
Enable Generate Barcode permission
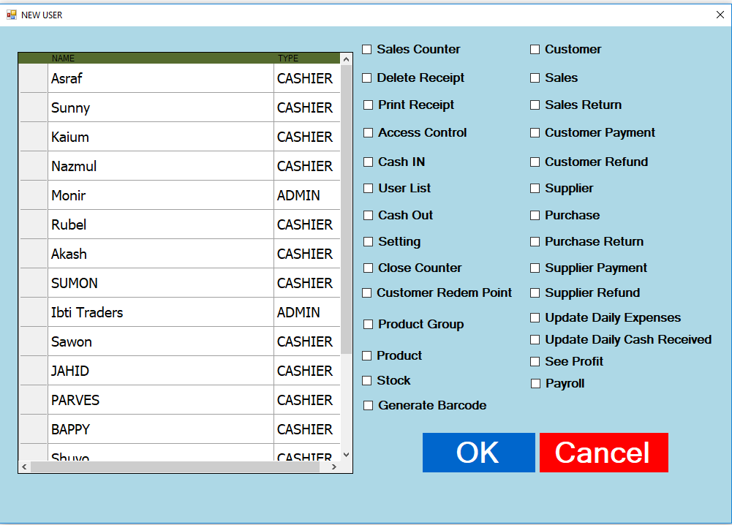point(369,406)
